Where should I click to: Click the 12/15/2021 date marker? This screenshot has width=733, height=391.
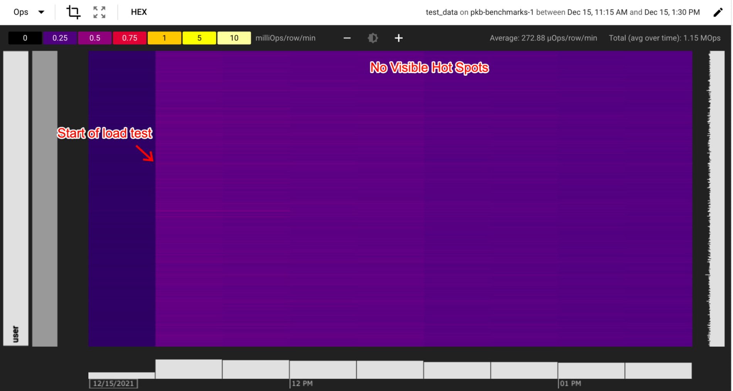pos(113,384)
